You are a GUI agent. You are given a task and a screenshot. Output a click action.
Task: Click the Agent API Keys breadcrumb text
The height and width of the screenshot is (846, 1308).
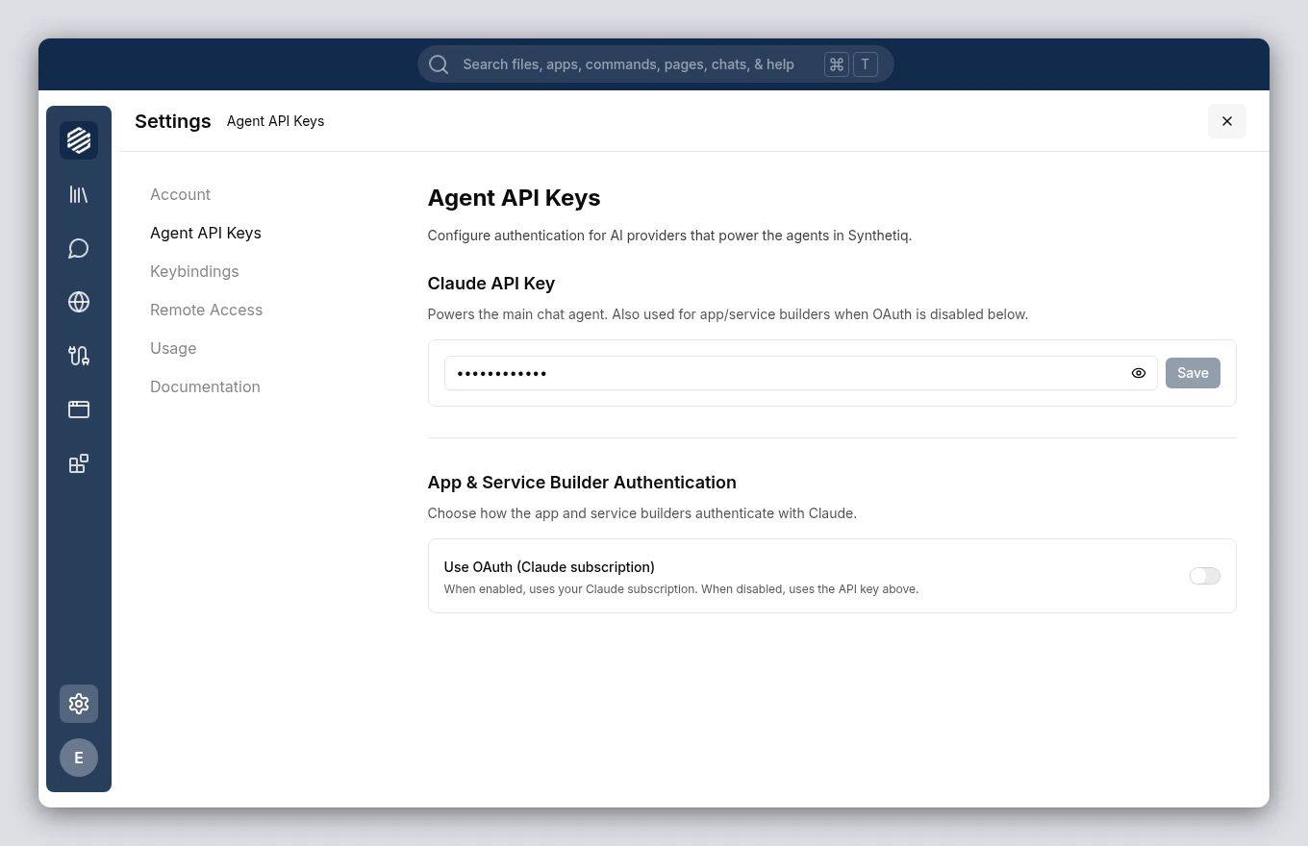click(x=275, y=121)
